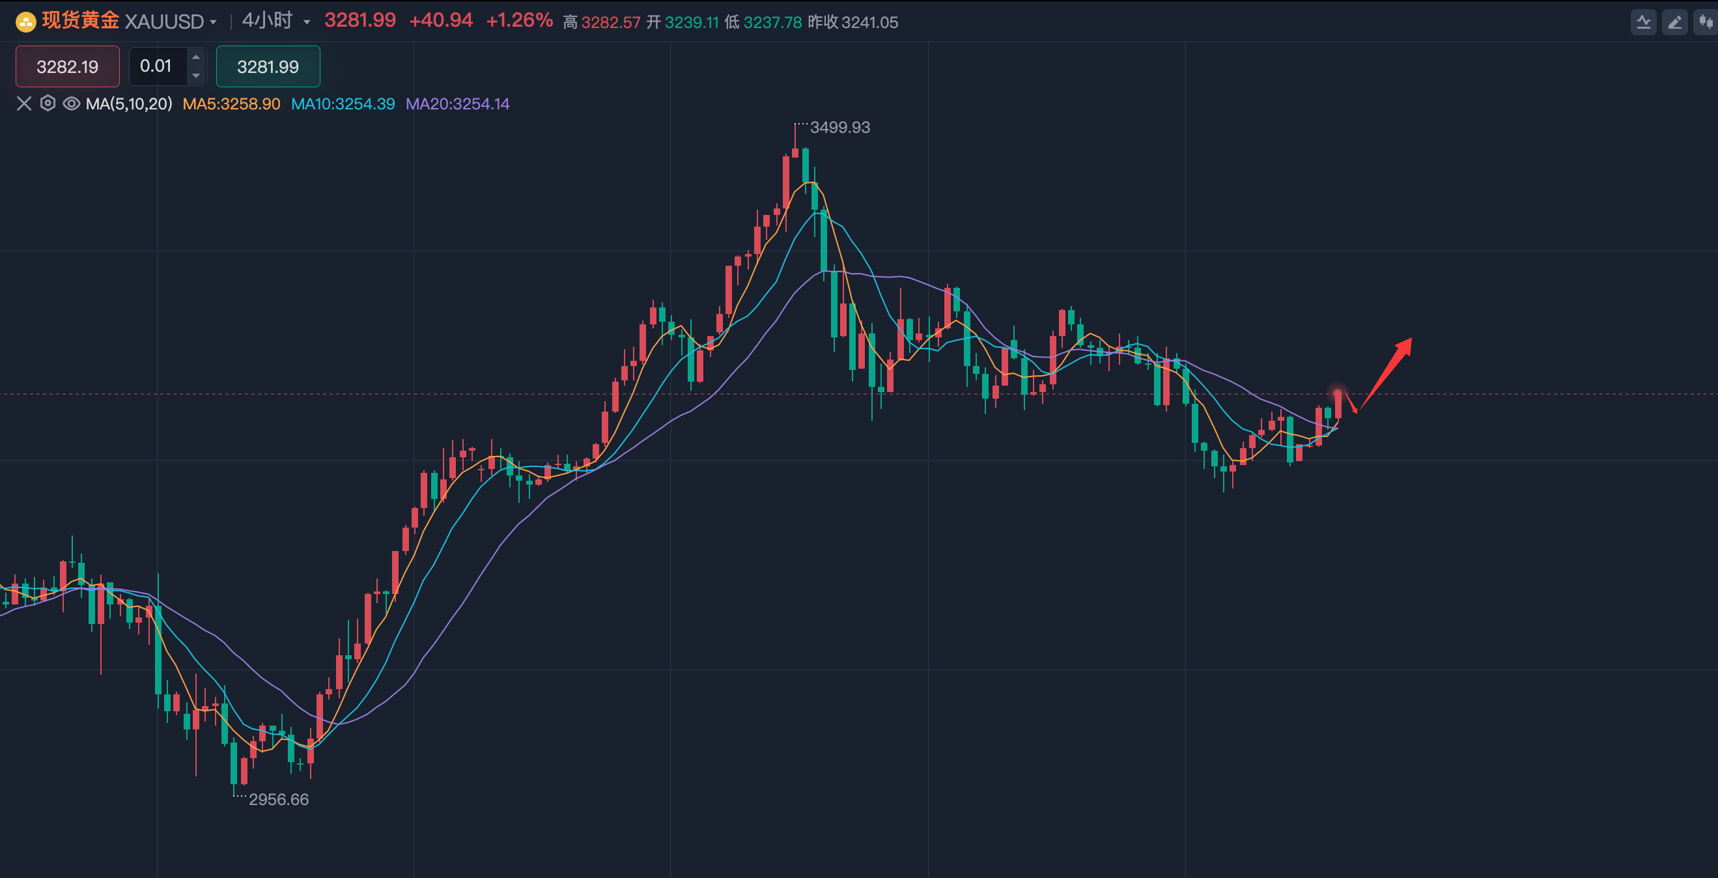1718x878 pixels.
Task: Click the MA5 orange value label
Action: pos(231,104)
